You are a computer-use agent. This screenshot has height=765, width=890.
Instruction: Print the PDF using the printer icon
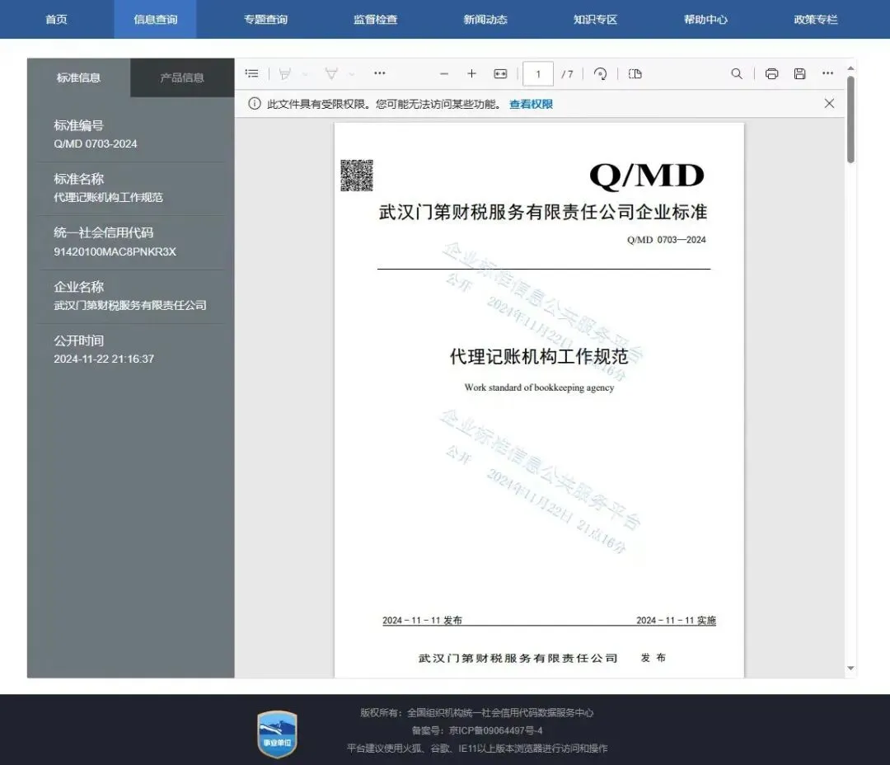(771, 74)
